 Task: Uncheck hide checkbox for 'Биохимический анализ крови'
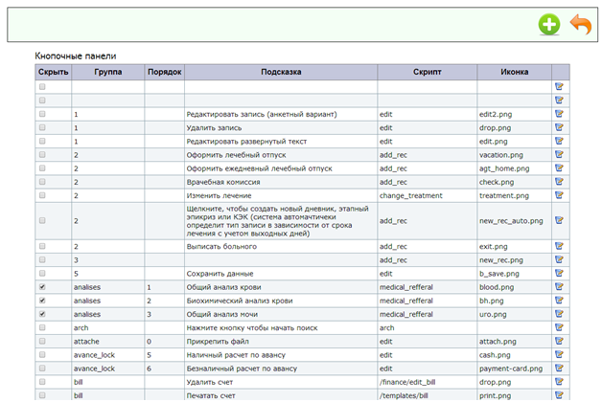[x=42, y=300]
